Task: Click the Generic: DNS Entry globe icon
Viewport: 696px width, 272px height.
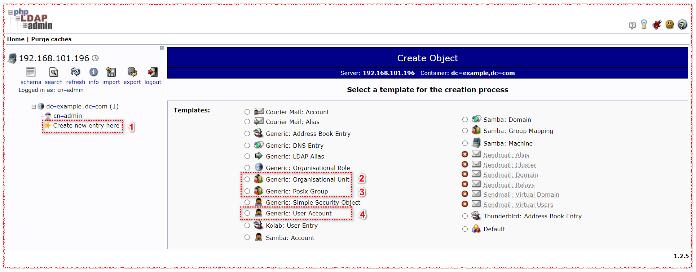Action: (x=259, y=145)
